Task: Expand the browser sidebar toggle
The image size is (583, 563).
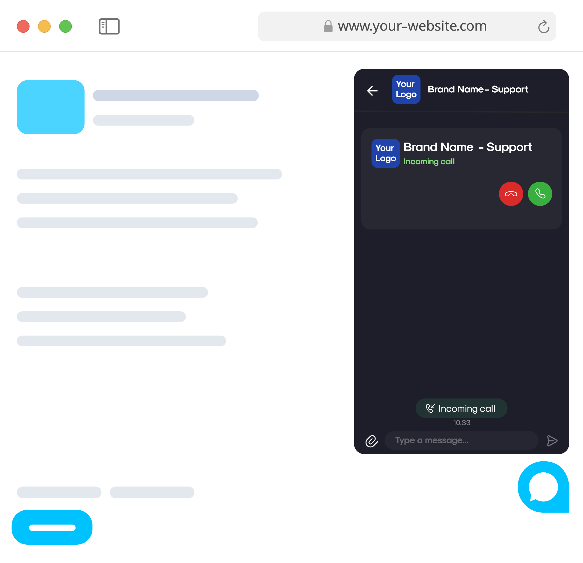Action: coord(109,26)
